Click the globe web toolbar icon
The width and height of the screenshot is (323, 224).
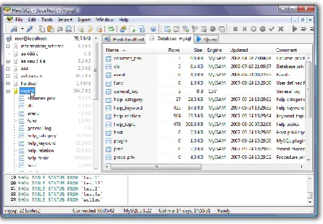tap(153, 29)
